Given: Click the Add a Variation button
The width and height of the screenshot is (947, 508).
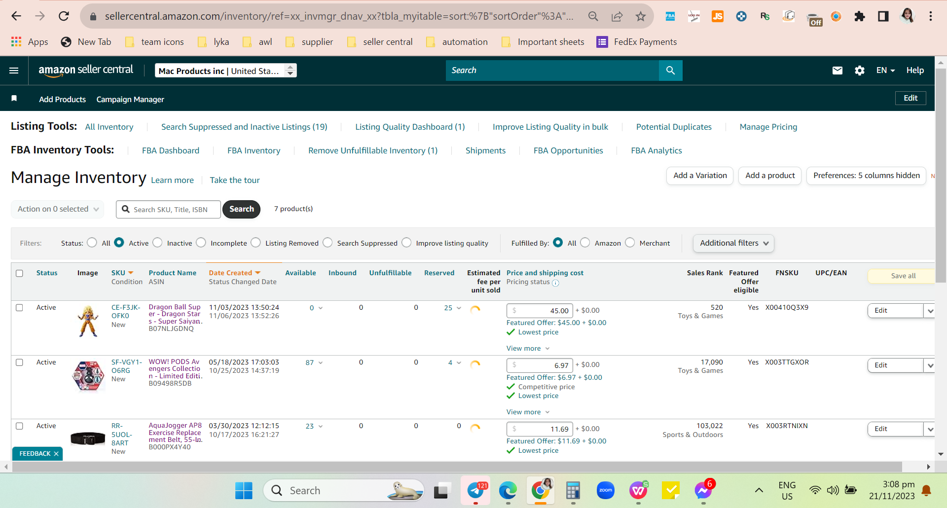Looking at the screenshot, I should (x=700, y=176).
